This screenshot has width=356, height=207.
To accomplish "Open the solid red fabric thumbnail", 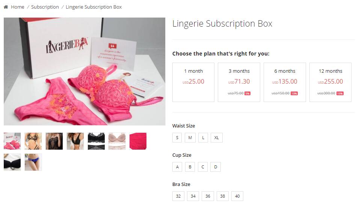I will point(138,141).
